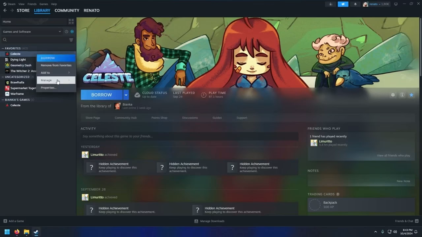Select Dying Light in the library list
The height and width of the screenshot is (237, 422).
coord(18,60)
